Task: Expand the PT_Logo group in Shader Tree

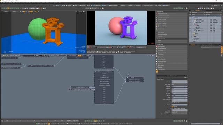Action: pyautogui.click(x=193, y=30)
